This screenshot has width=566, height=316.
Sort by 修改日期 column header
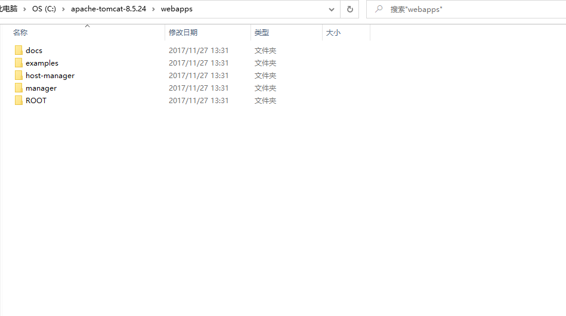(x=183, y=32)
